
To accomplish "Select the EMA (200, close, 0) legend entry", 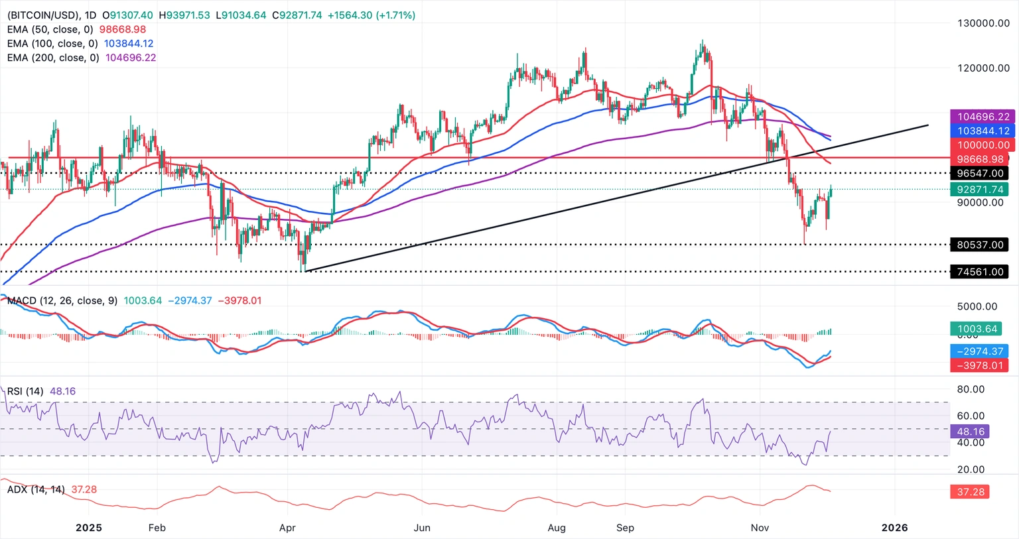I will tap(52, 57).
